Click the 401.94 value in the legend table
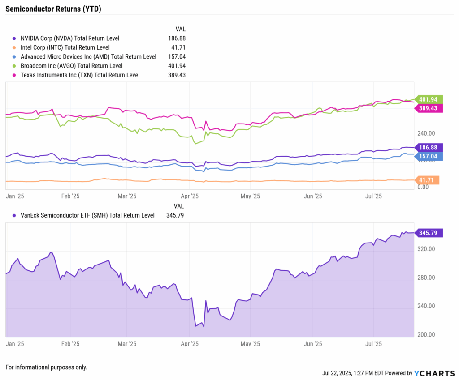 (177, 66)
